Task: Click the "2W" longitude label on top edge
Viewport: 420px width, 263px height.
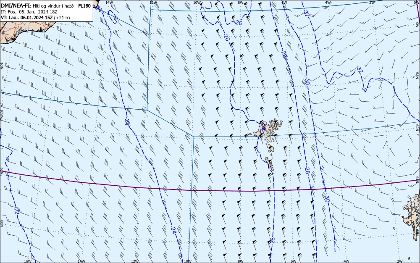Action: coord(372,3)
